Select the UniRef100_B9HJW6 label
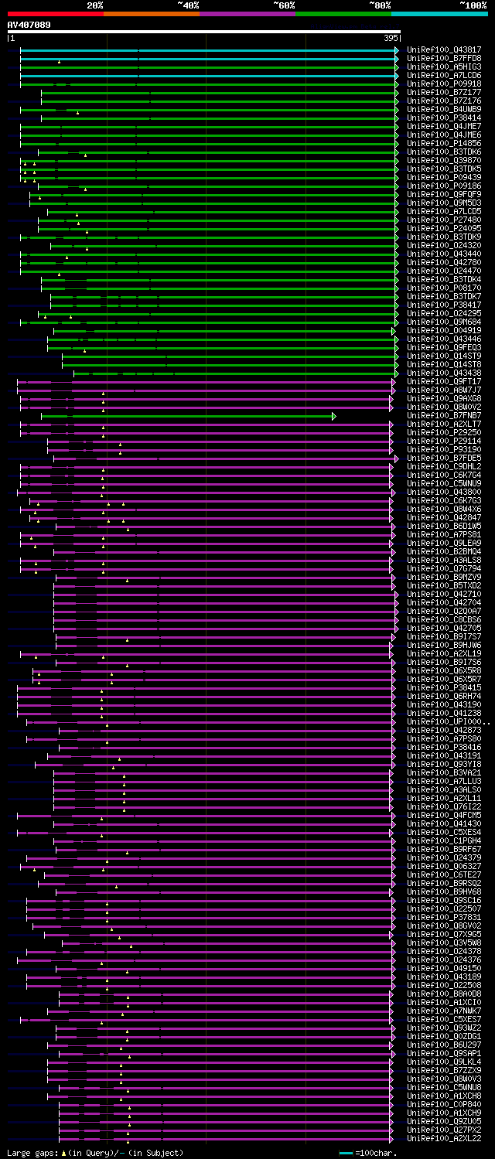The image size is (495, 1159). [445, 646]
